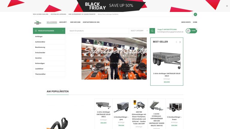Screen dimensions: 230x129
Task: Show next best-seller with right arrow
Action: coord(180,42)
